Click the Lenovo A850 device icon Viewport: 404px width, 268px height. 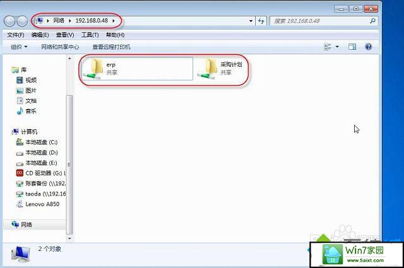click(x=20, y=204)
